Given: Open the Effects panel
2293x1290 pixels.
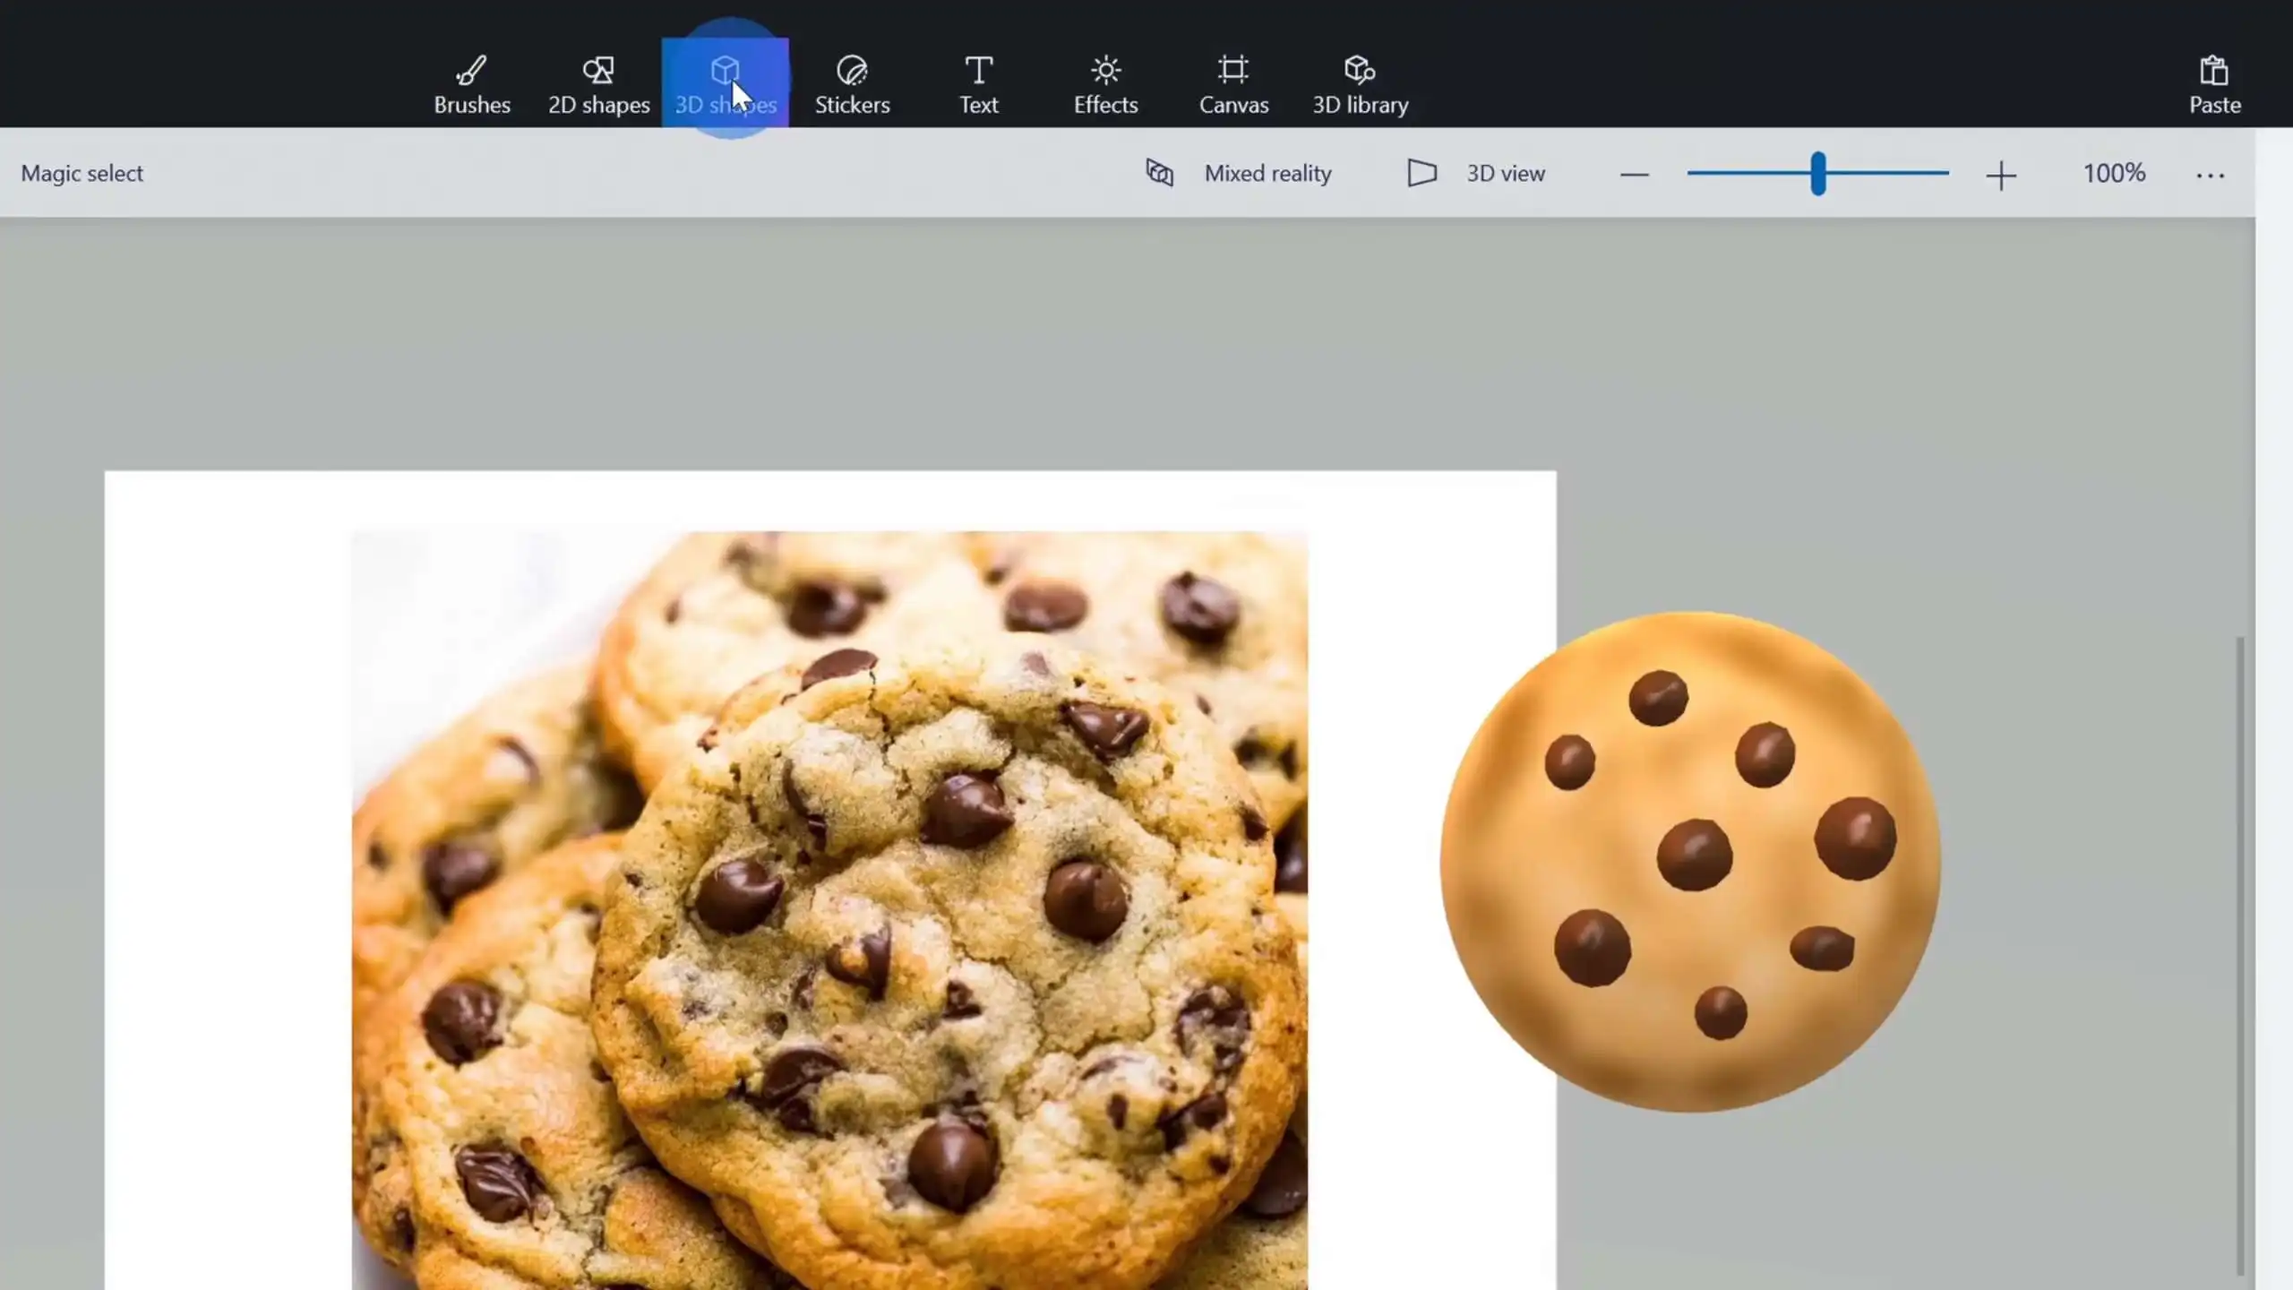Looking at the screenshot, I should [1105, 85].
